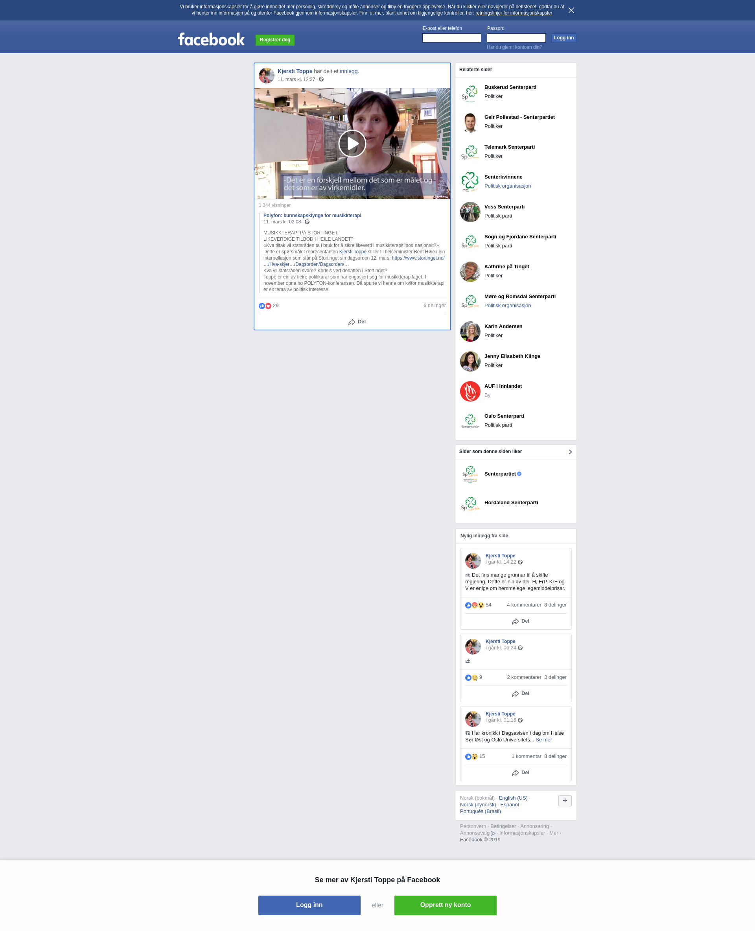755x931 pixels.
Task: Expand 'Sider som denne siden liker' chevron
Action: [570, 452]
